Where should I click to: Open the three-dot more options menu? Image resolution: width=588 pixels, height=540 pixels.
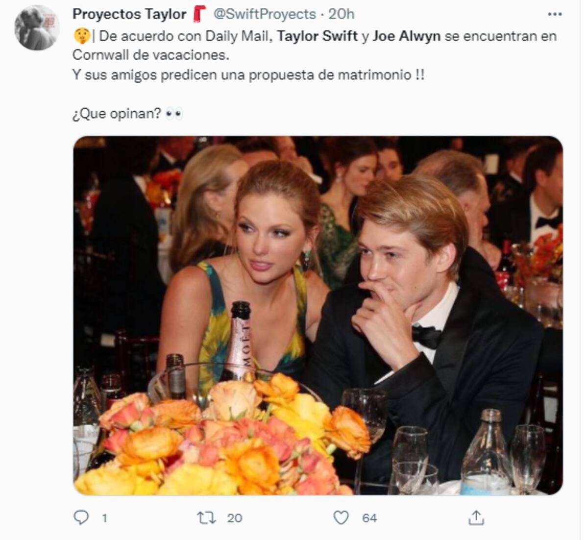[555, 14]
